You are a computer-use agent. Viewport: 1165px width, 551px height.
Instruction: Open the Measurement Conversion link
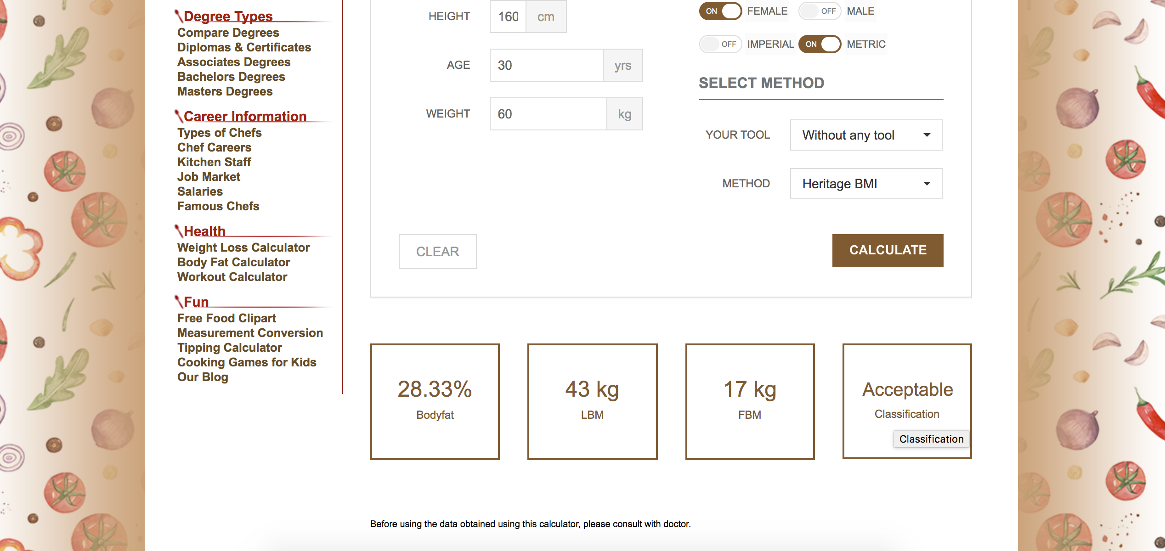250,333
